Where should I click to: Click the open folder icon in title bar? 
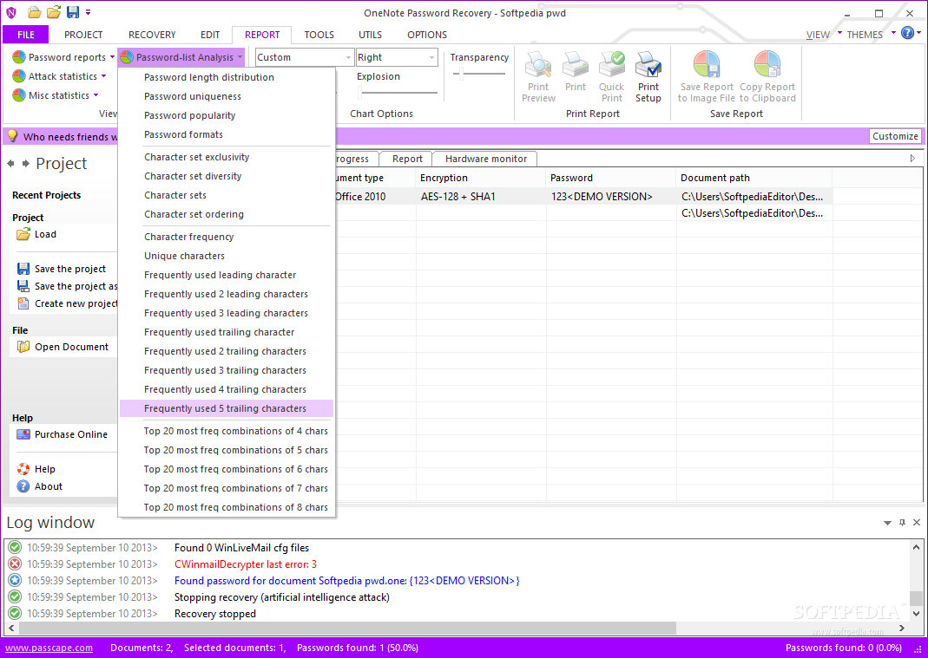coord(35,12)
